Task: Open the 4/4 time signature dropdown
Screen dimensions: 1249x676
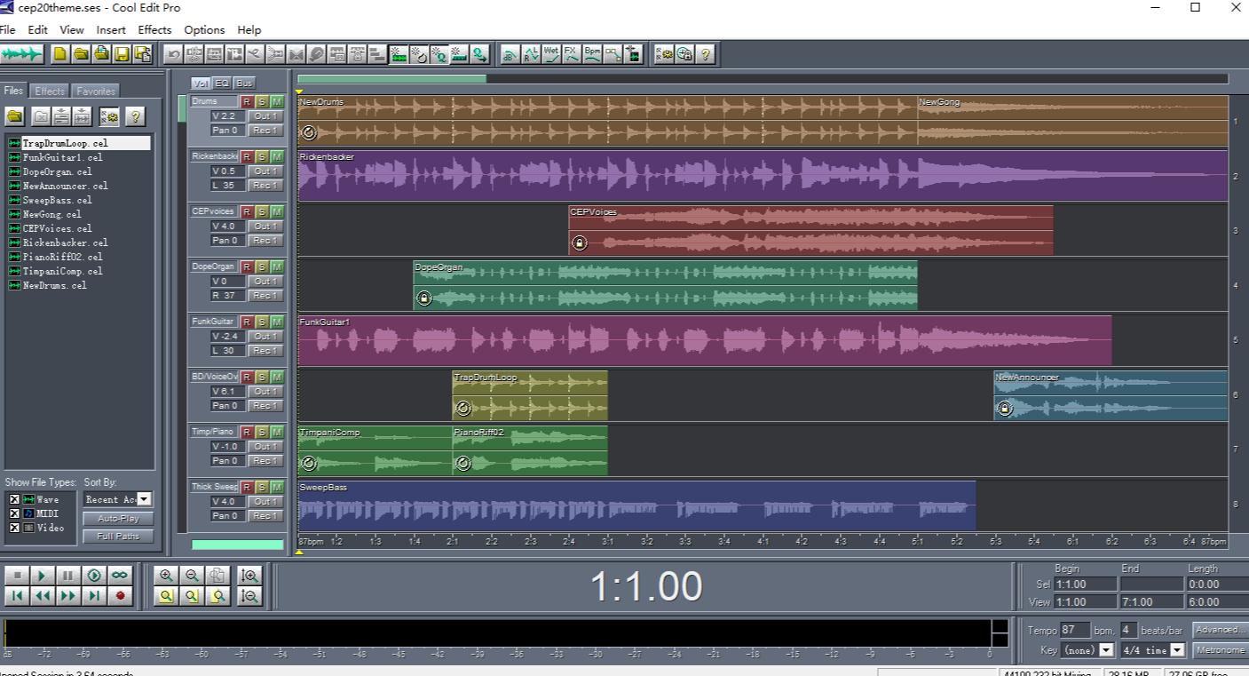Action: coord(1177,650)
